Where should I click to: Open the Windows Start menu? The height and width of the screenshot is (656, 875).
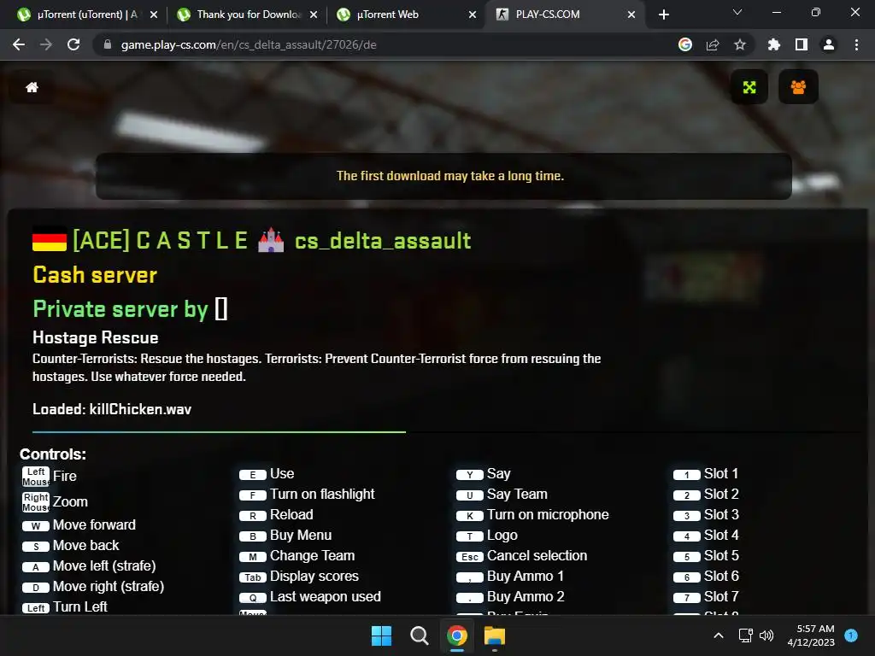pos(382,635)
